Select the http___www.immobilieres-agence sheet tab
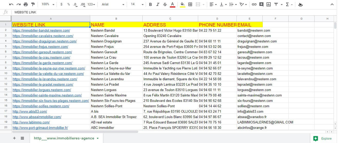The height and width of the screenshot is (143, 338). [x=66, y=138]
